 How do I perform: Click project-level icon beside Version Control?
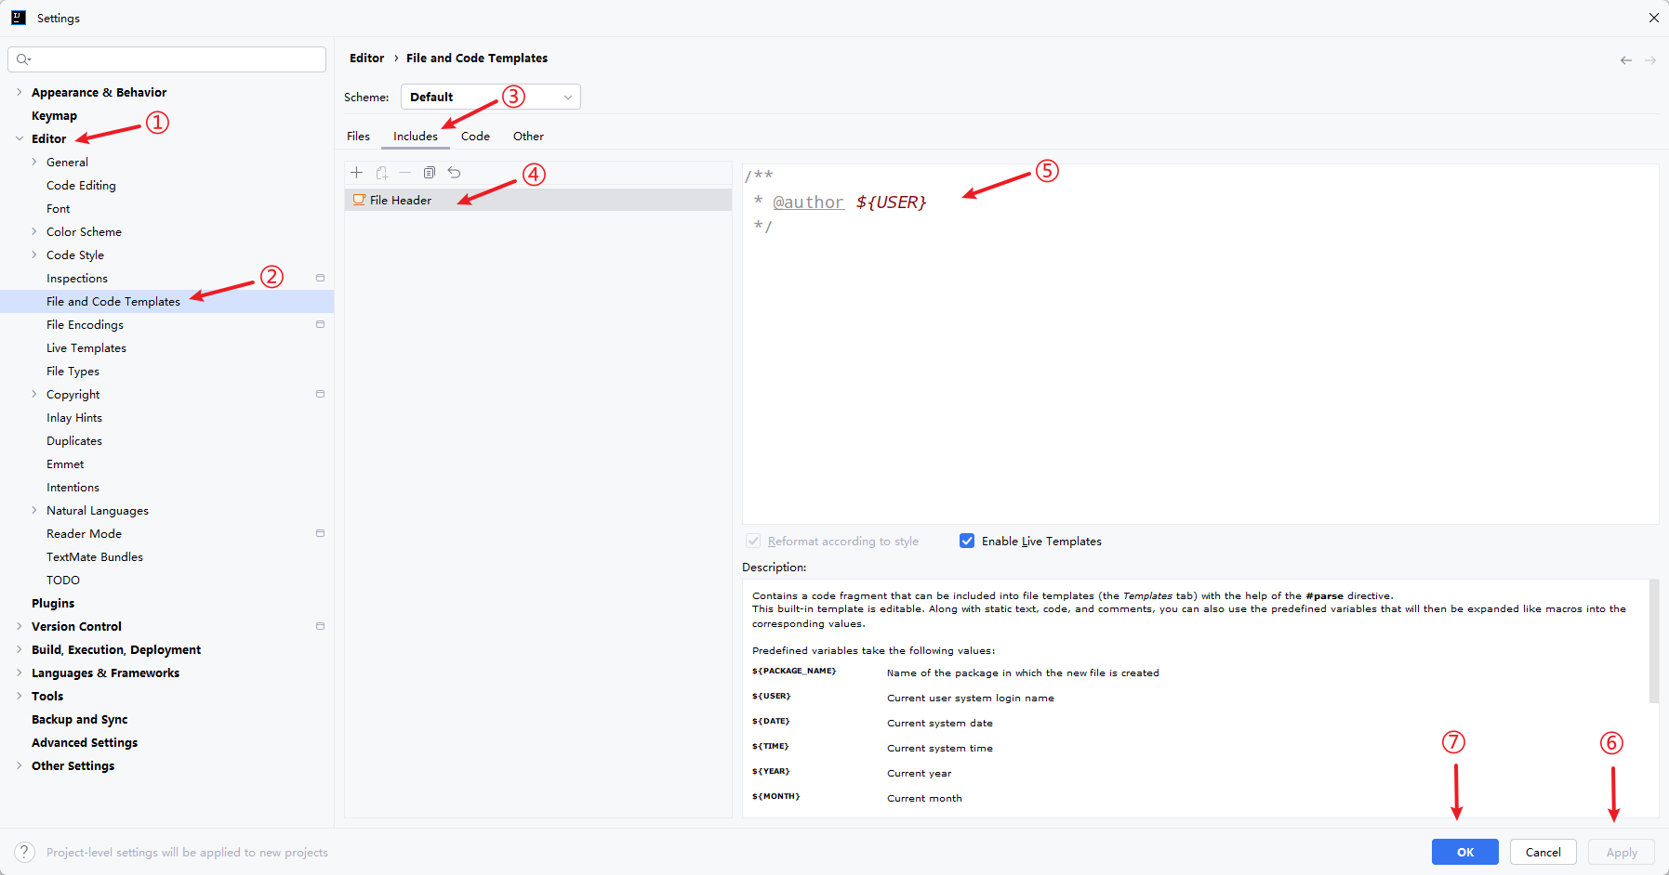tap(320, 626)
